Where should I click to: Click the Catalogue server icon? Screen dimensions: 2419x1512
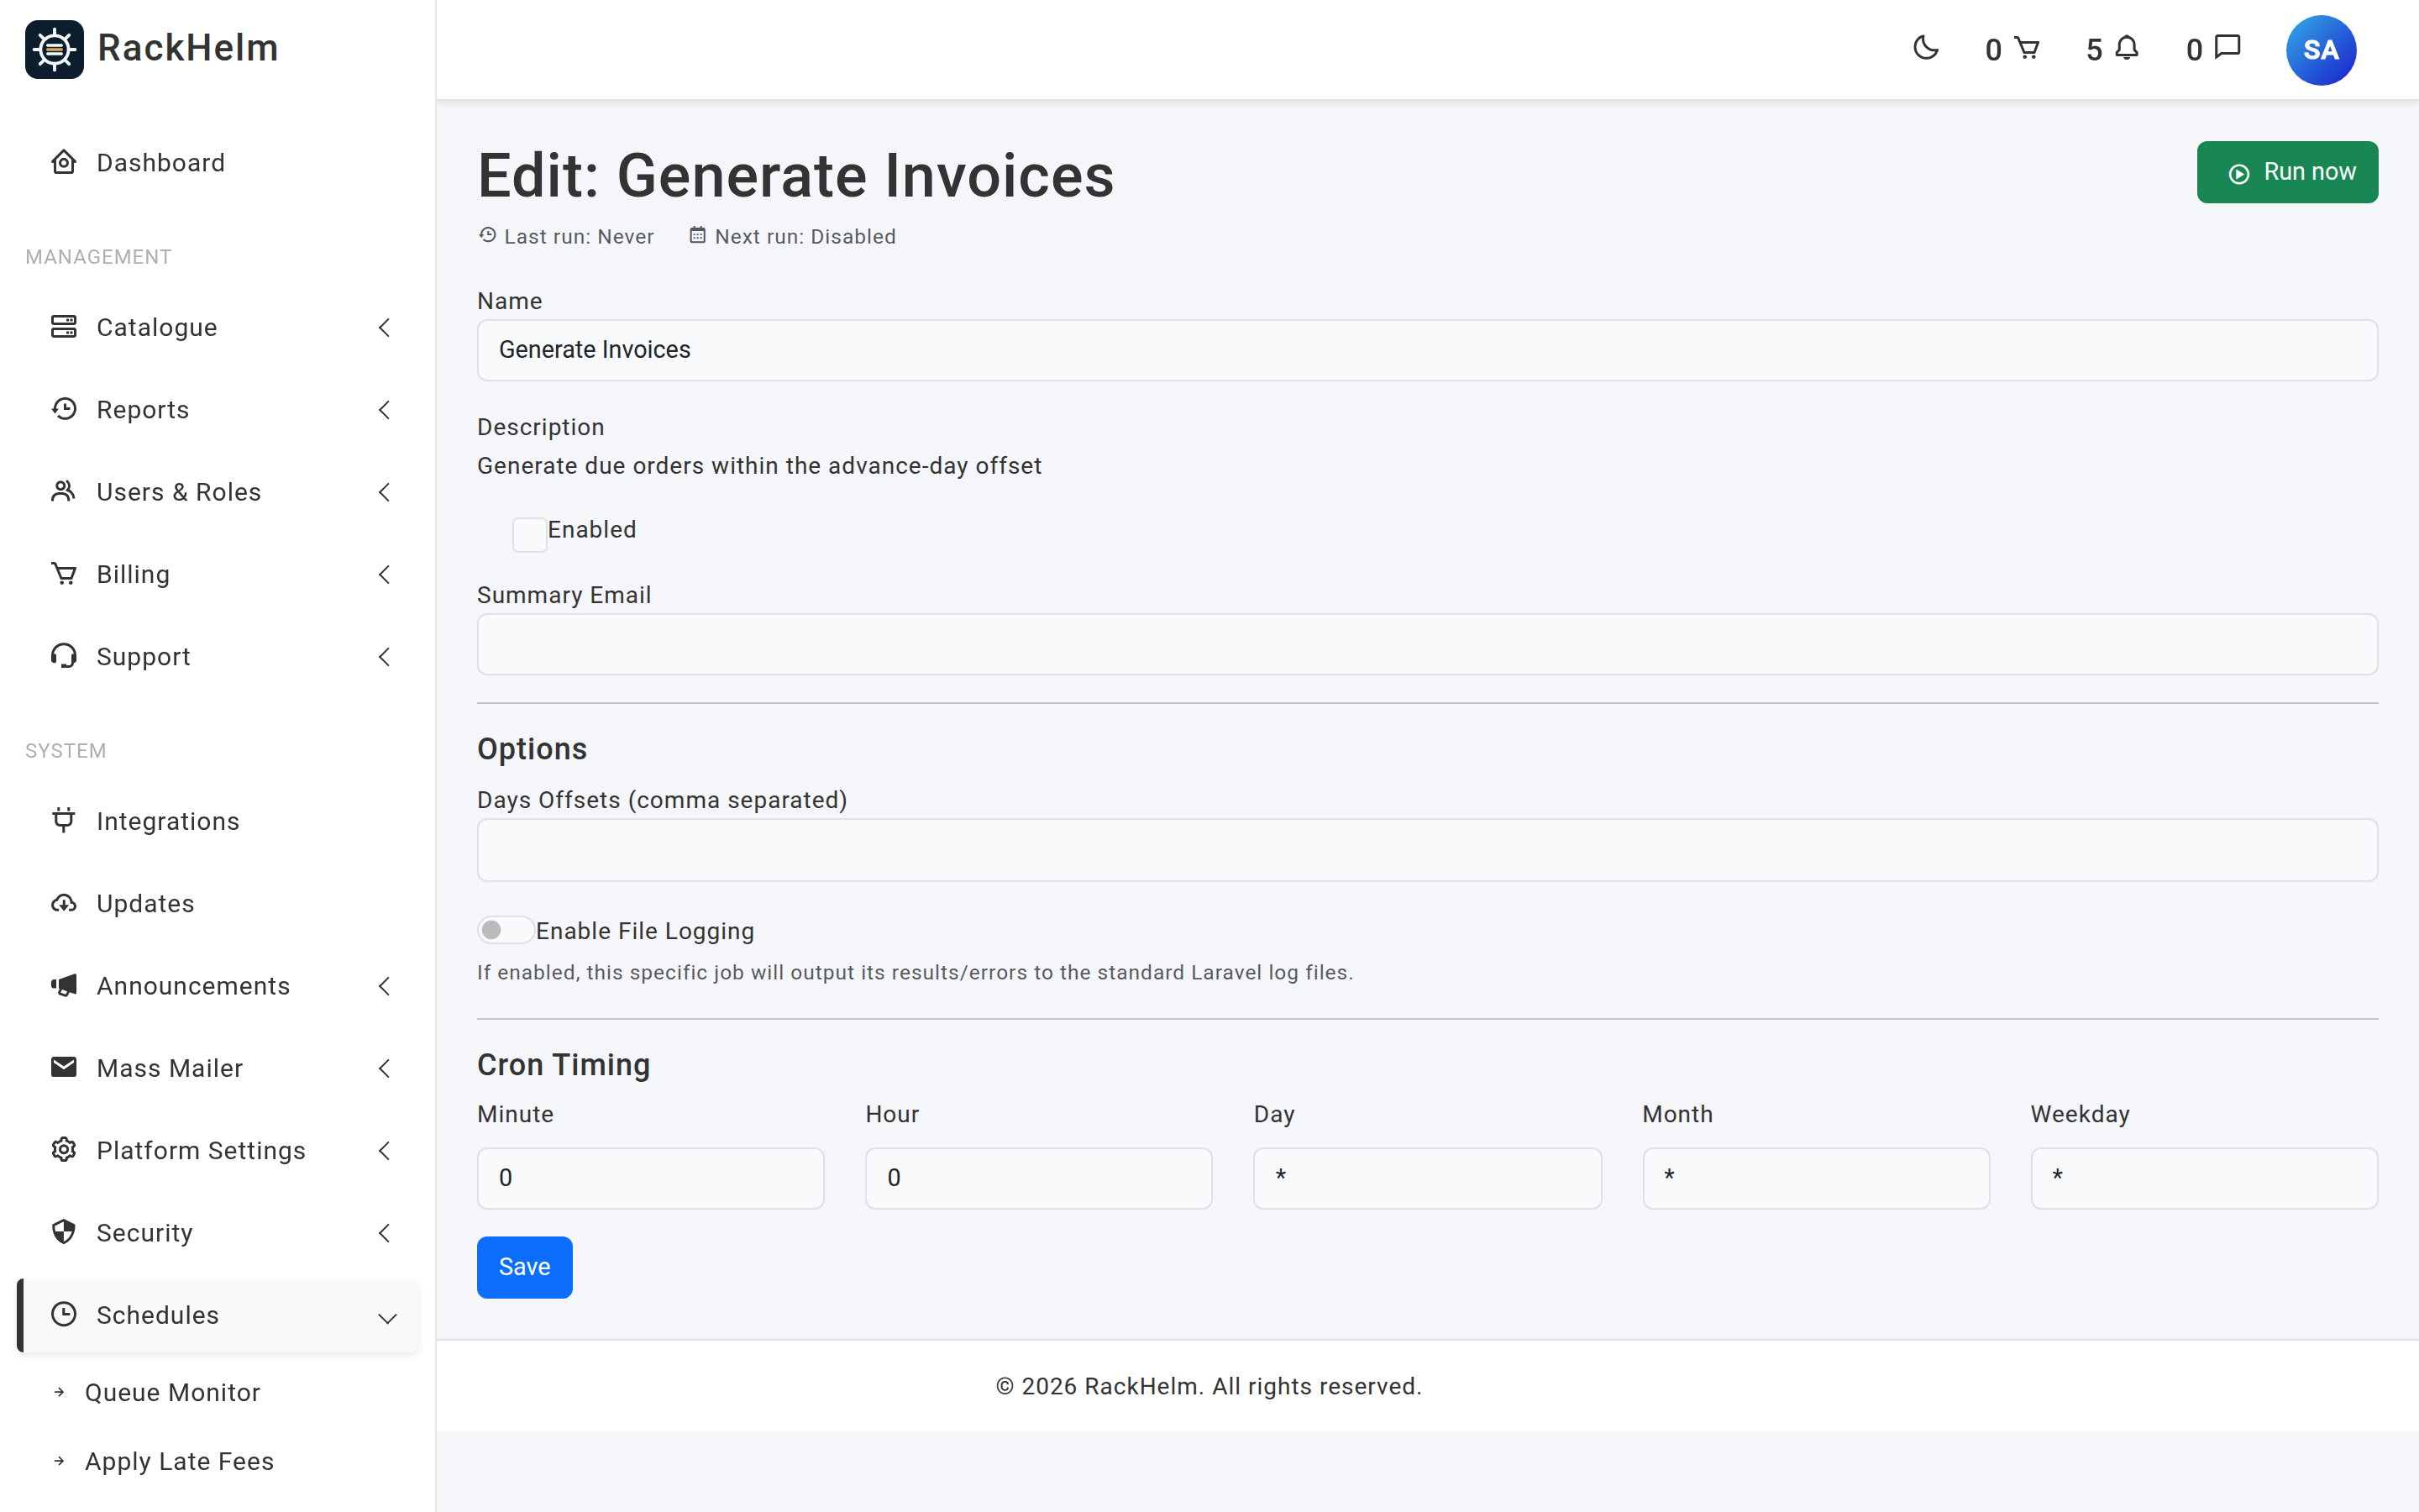pyautogui.click(x=64, y=327)
